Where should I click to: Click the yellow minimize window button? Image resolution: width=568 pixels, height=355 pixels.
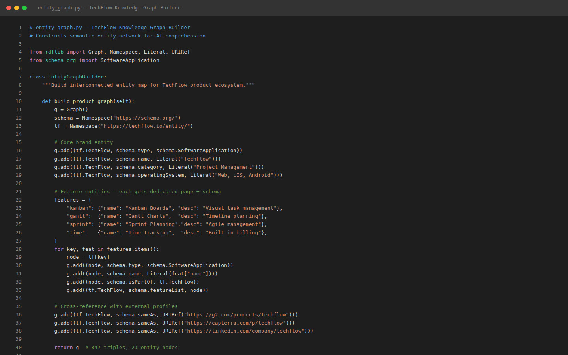click(17, 8)
